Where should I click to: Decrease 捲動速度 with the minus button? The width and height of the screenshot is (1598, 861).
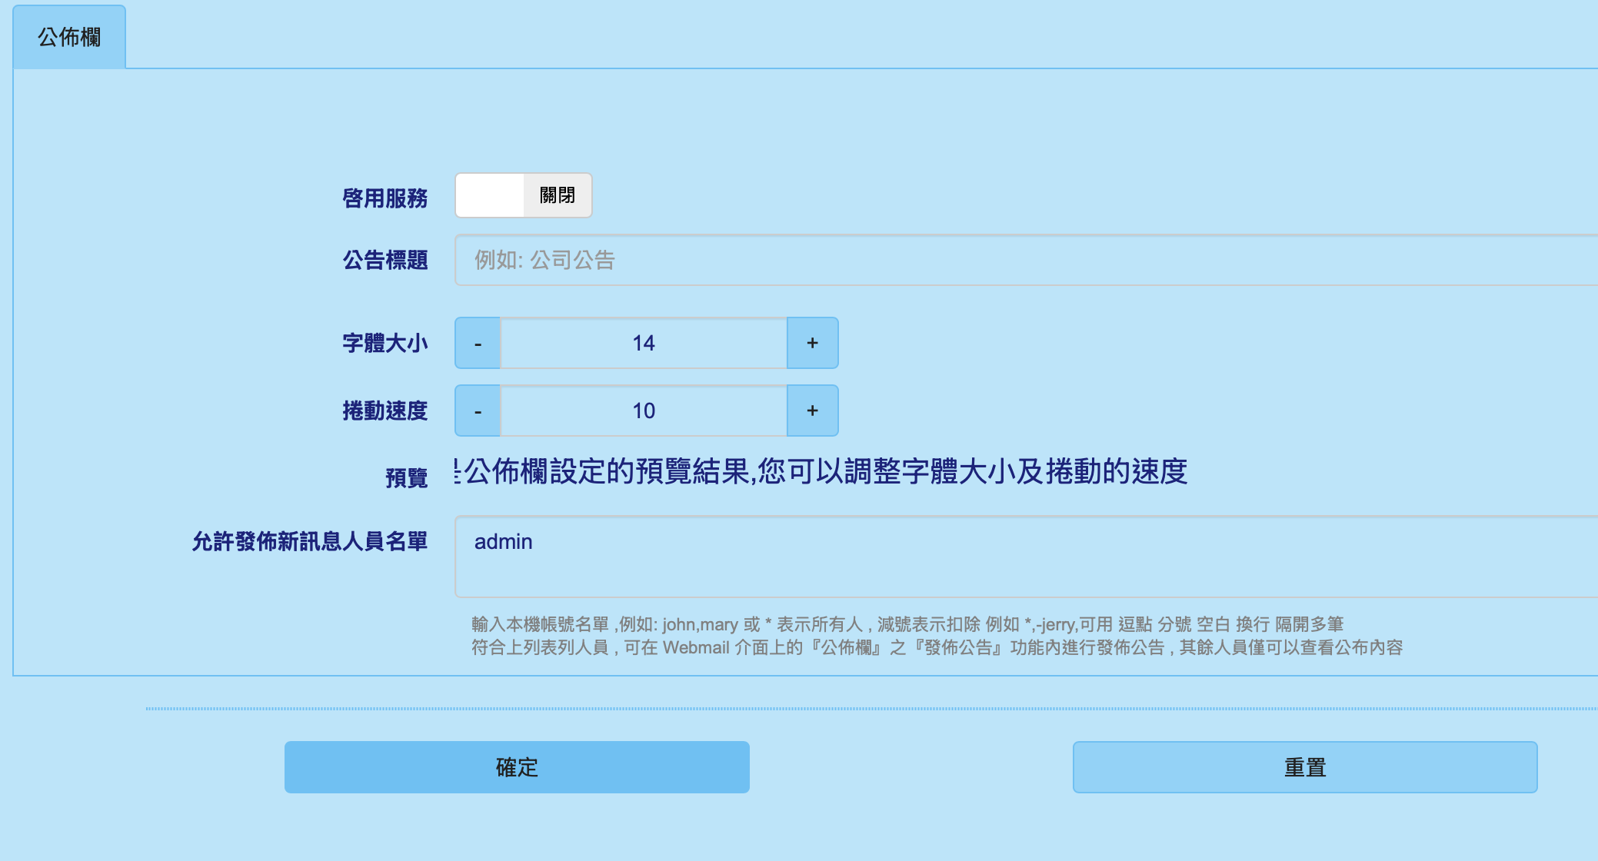click(x=477, y=411)
